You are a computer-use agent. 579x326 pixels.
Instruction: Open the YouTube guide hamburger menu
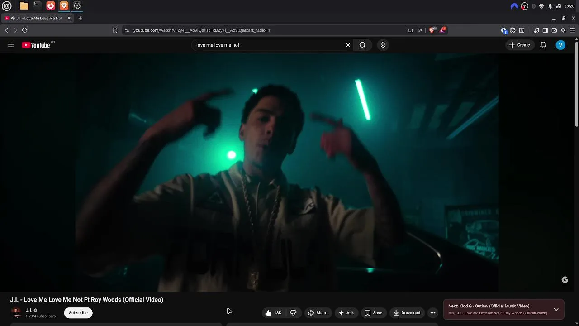point(11,45)
